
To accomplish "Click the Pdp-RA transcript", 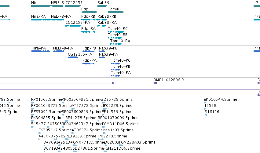I will pos(88,32).
